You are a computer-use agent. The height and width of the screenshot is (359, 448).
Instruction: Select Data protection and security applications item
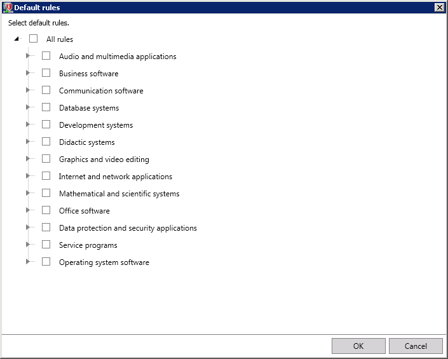128,228
